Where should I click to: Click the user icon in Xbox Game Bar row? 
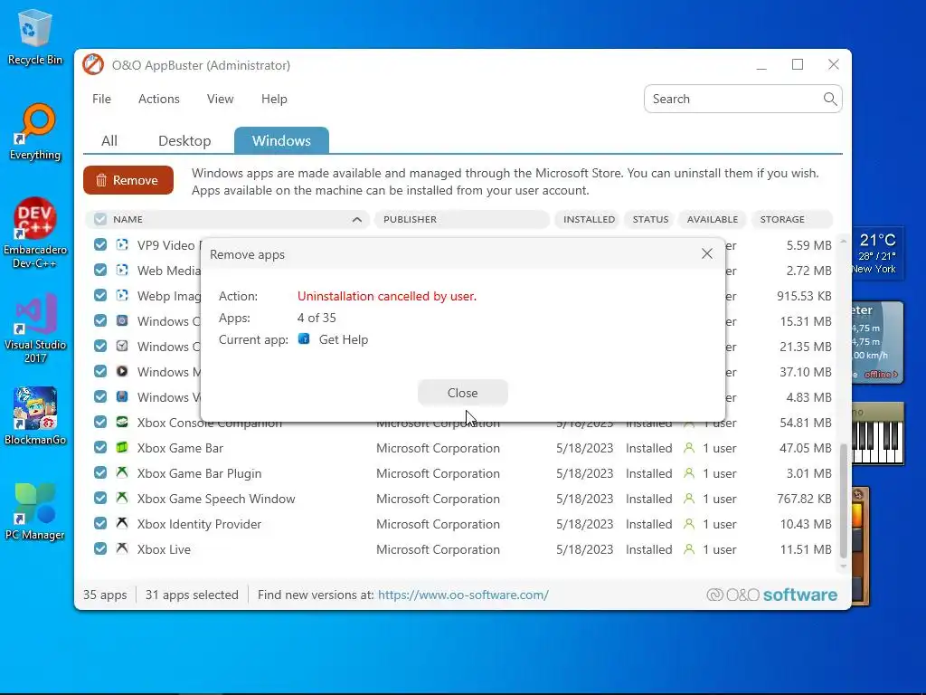point(688,448)
